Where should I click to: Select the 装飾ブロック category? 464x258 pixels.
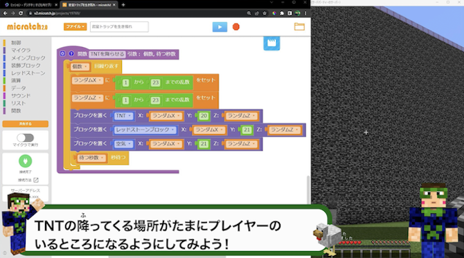point(26,66)
